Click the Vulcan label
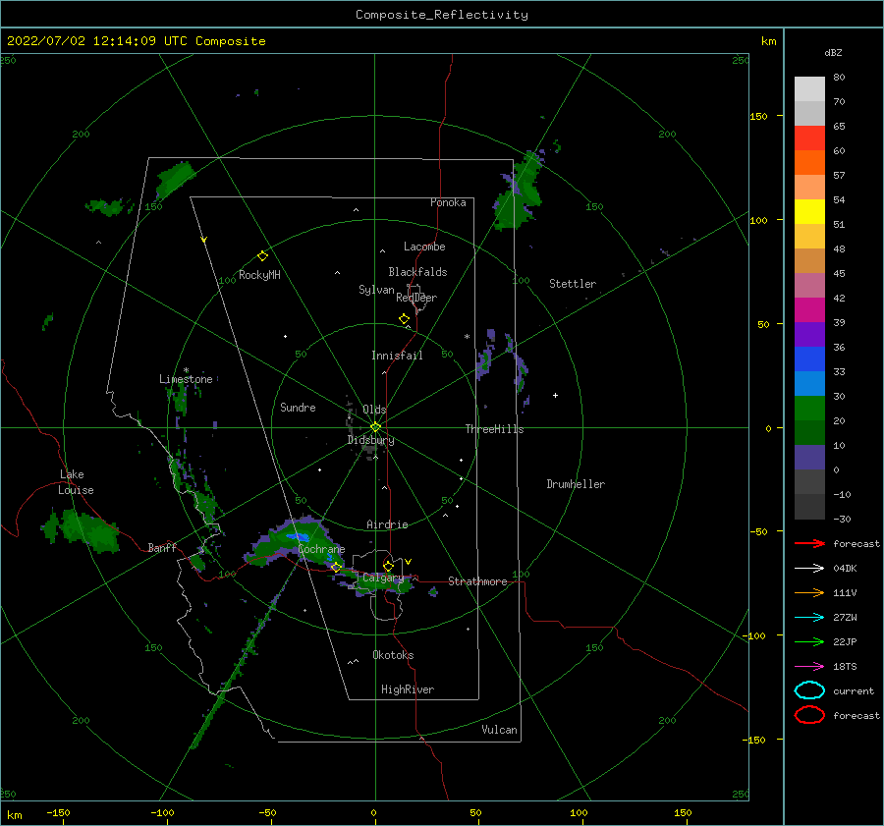The width and height of the screenshot is (884, 826). [500, 730]
